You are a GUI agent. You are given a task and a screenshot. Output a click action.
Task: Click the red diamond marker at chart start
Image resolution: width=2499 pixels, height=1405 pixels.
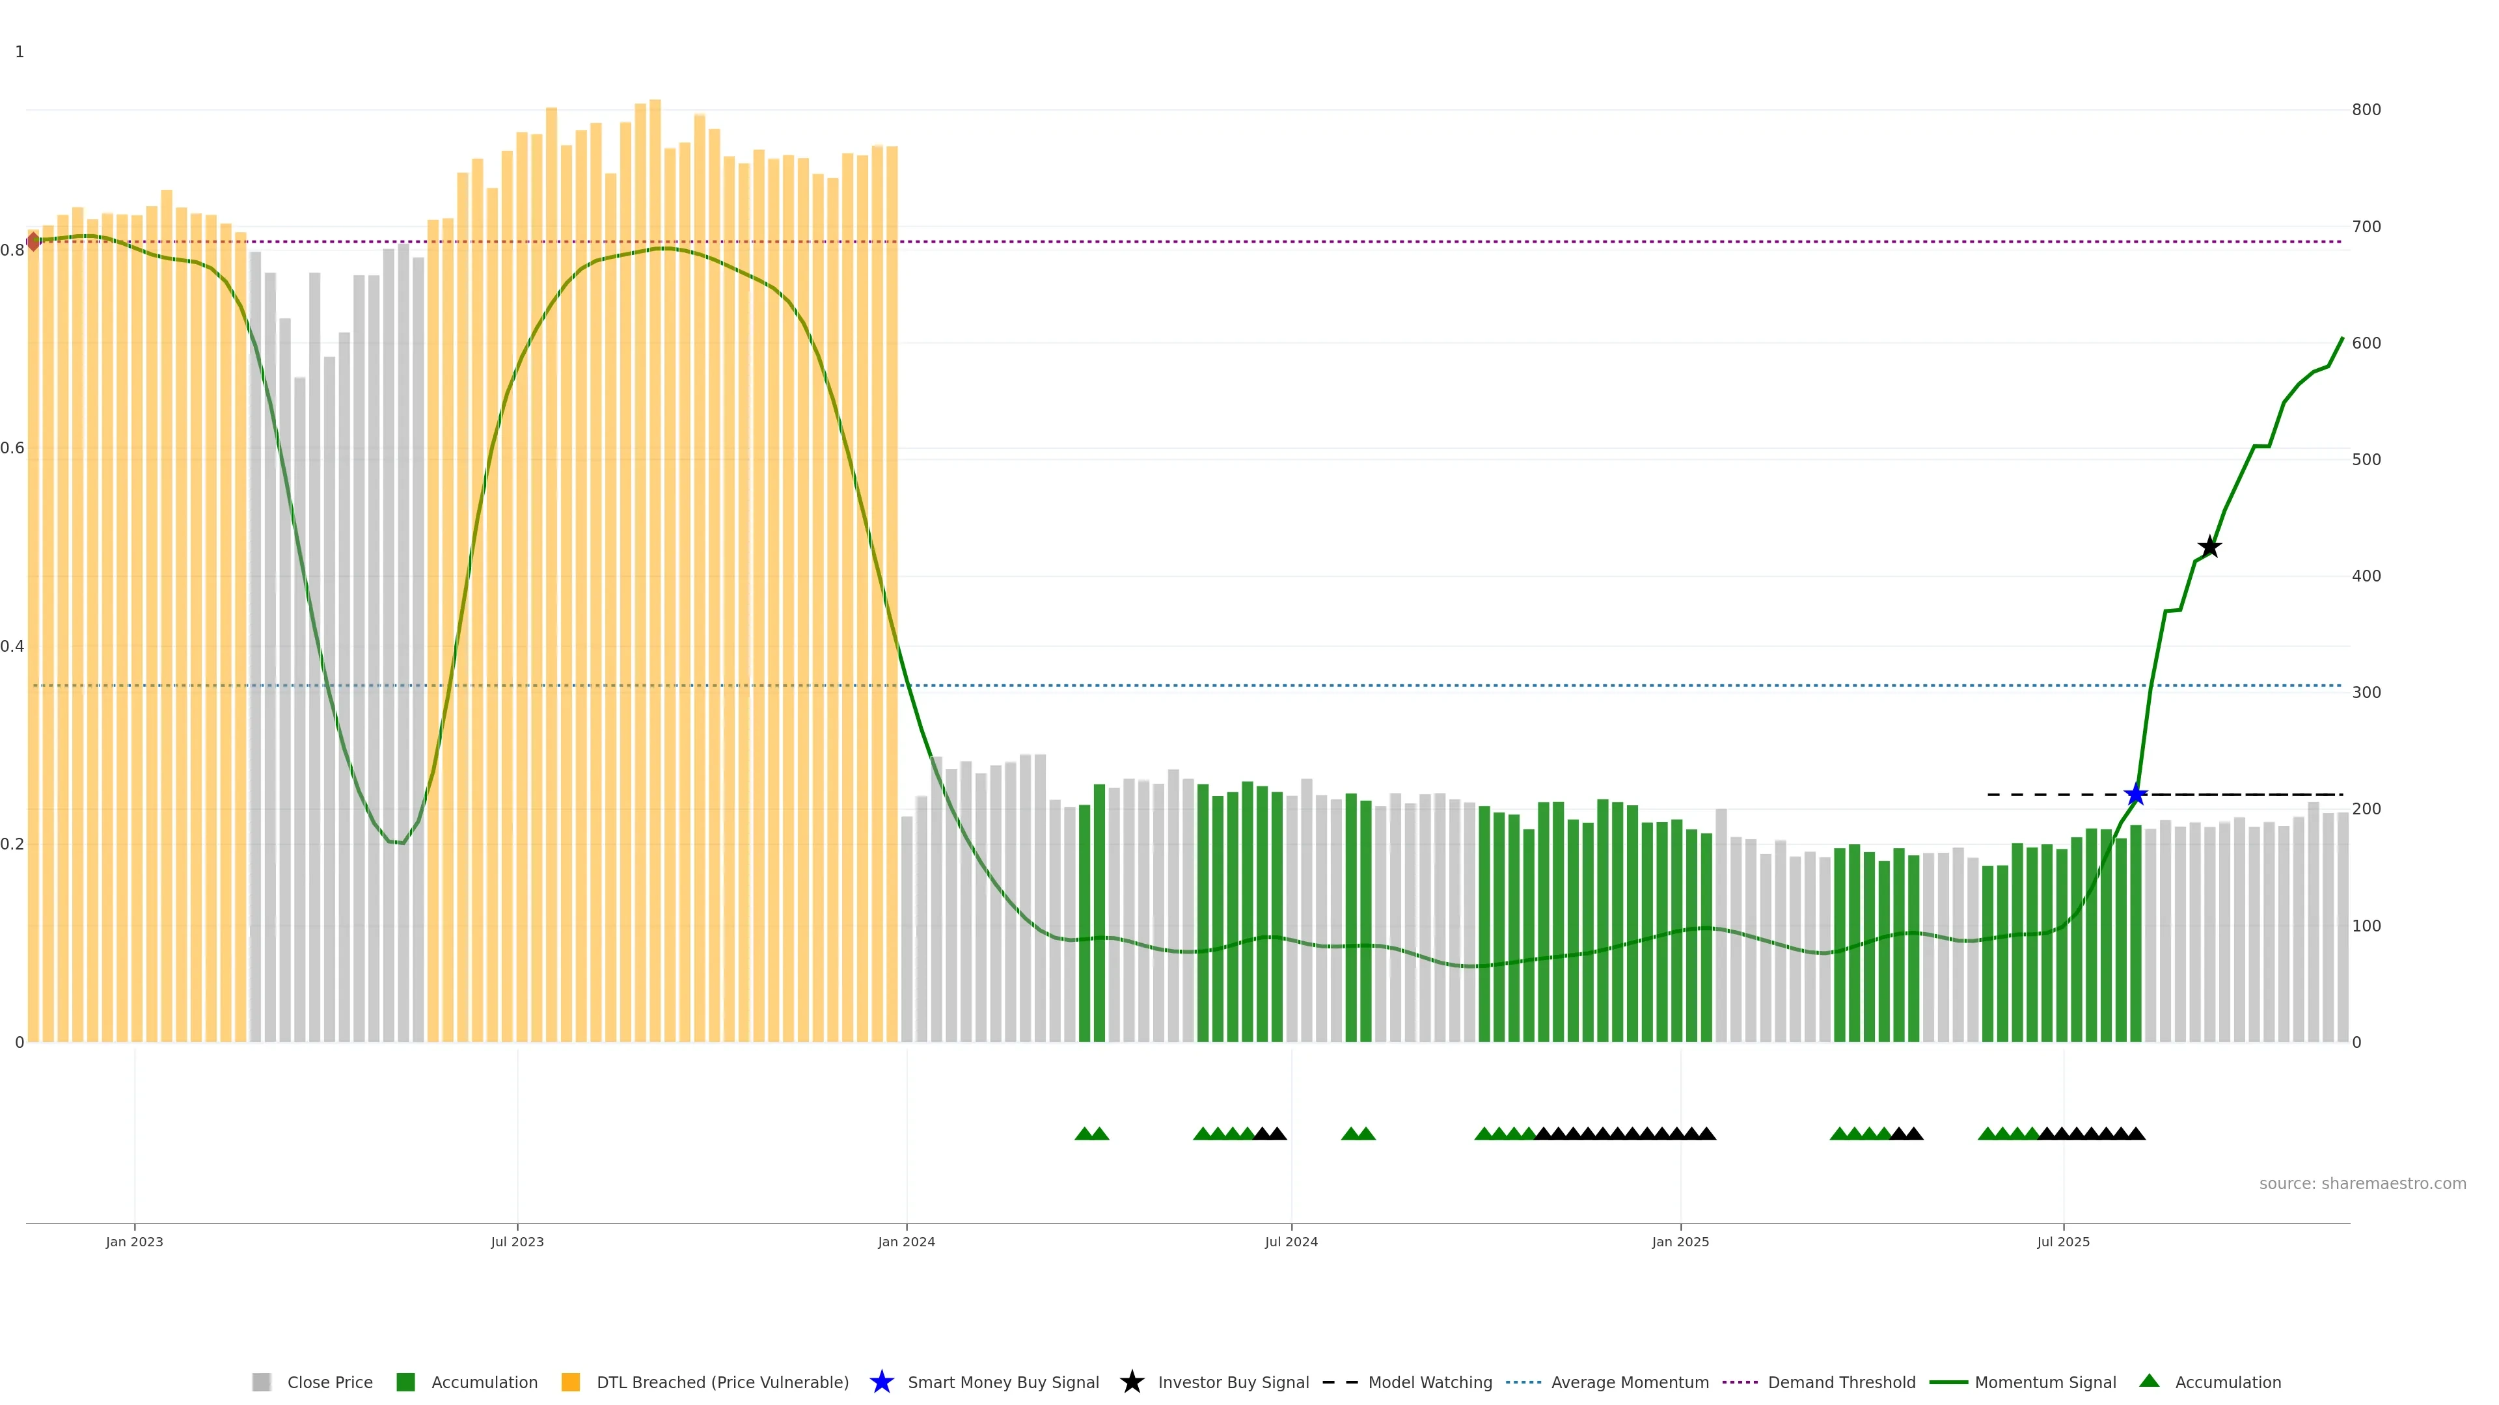pos(34,241)
